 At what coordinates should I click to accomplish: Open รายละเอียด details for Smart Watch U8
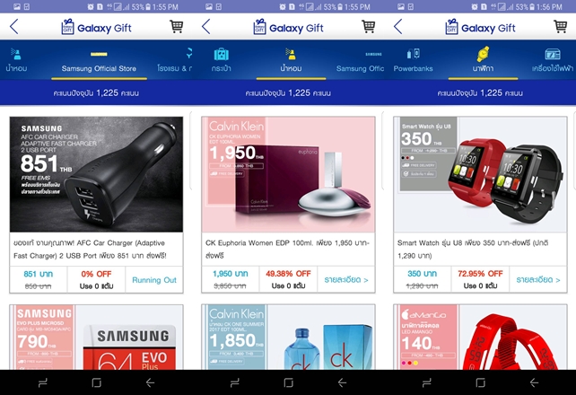[x=538, y=279]
